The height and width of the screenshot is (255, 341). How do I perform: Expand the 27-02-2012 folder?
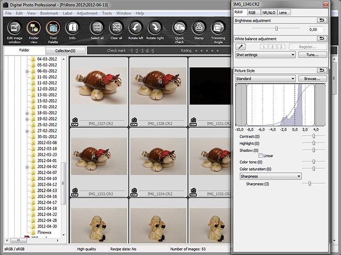click(x=27, y=131)
